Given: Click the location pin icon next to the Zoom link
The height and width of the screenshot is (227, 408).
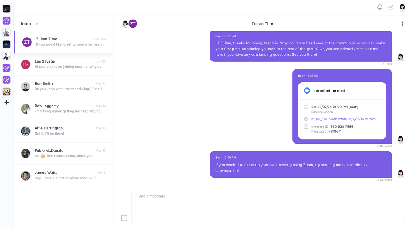Looking at the screenshot, I should 306,118.
